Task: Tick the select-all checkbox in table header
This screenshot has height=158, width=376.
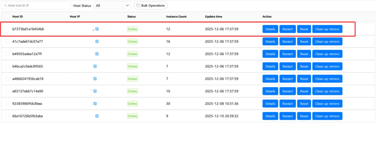Action: point(7,17)
